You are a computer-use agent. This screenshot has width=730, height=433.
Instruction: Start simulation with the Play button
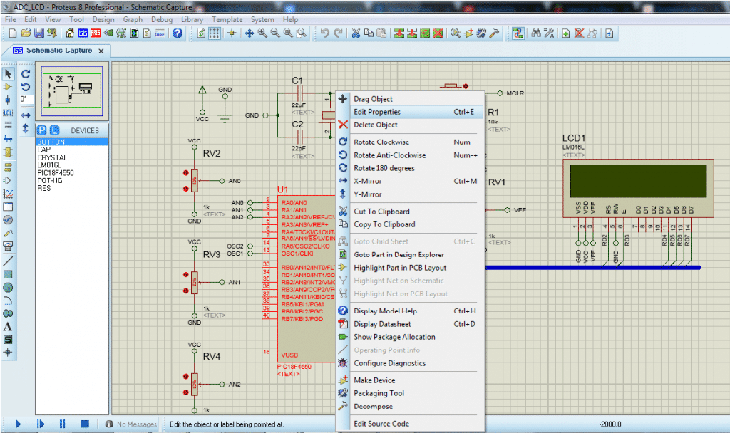point(17,424)
